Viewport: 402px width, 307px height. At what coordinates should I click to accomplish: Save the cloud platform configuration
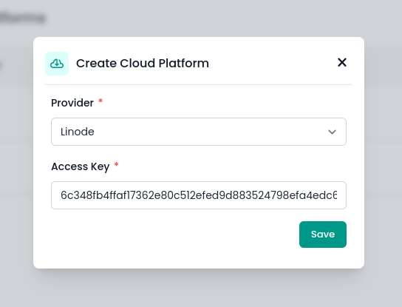pyautogui.click(x=323, y=235)
